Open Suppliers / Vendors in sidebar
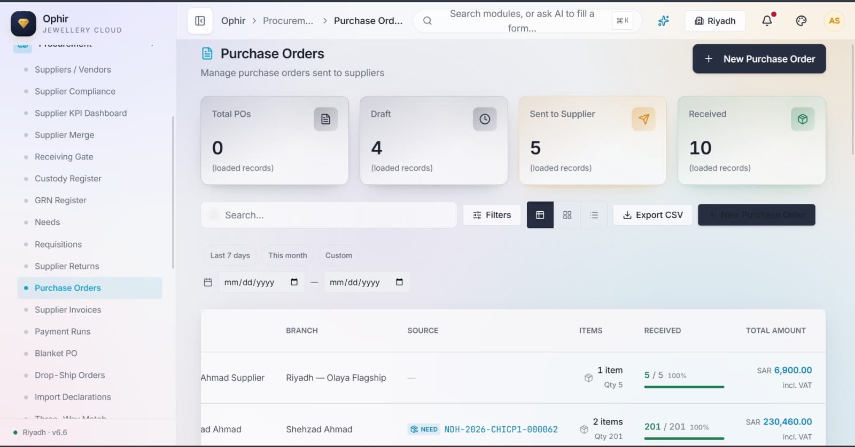Viewport: 855px width, 447px height. tap(73, 70)
